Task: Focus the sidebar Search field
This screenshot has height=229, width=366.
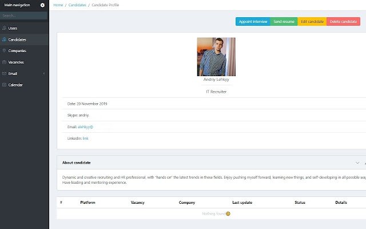Action: 23,15
